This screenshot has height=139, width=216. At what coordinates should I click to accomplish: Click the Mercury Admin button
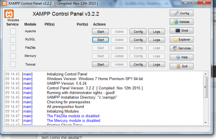pos(119,56)
